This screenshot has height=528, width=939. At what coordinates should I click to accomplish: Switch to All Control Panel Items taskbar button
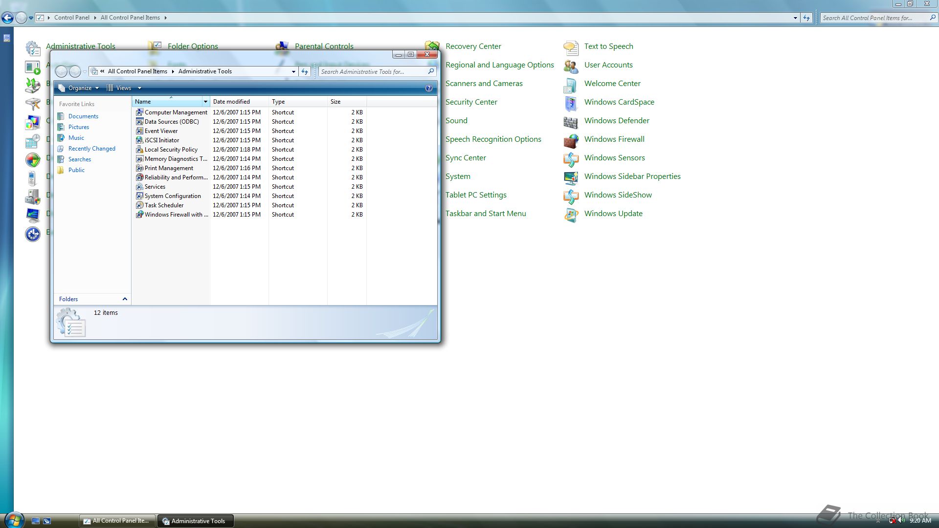coord(117,521)
